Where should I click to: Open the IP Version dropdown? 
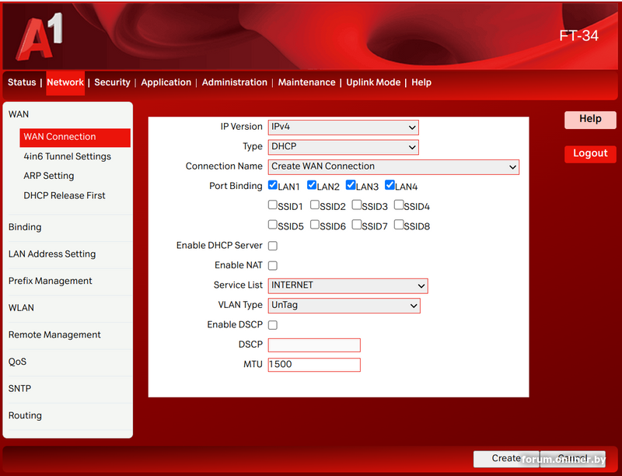[x=343, y=127]
